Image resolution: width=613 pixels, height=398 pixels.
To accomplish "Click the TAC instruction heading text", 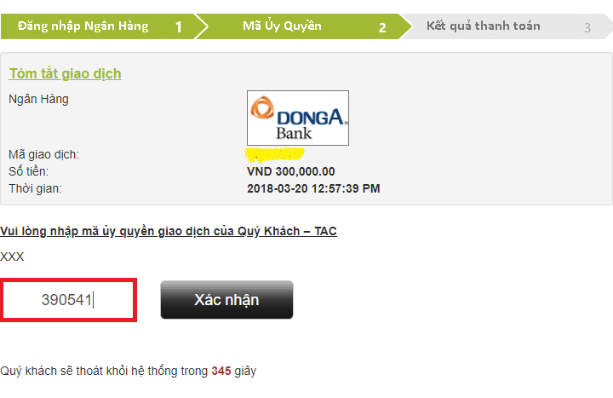I will (168, 231).
